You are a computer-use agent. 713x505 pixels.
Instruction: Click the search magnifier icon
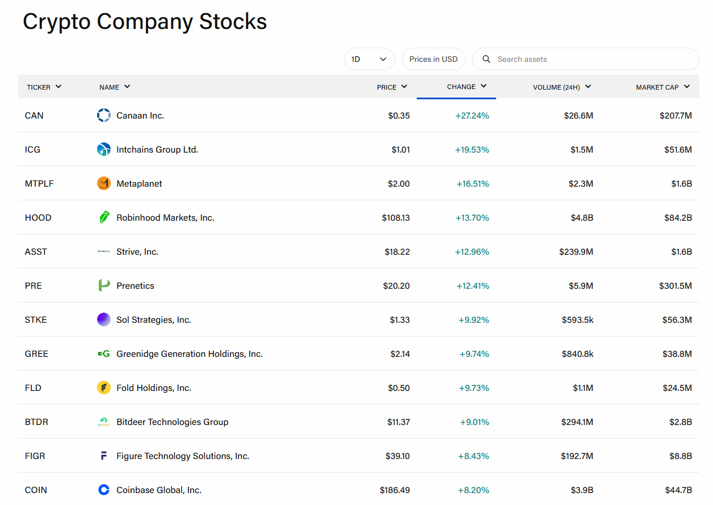pyautogui.click(x=486, y=59)
